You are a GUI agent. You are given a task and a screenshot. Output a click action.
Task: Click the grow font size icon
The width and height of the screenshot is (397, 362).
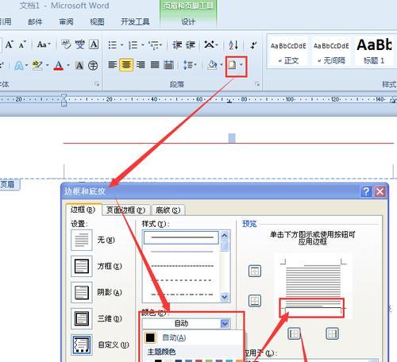pos(10,44)
